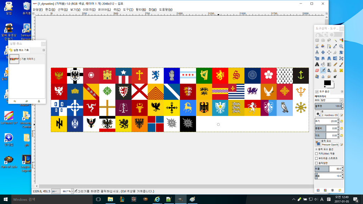The image size is (363, 204).
Task: Reset the 크기 size to brush default
Action: [x=341, y=121]
